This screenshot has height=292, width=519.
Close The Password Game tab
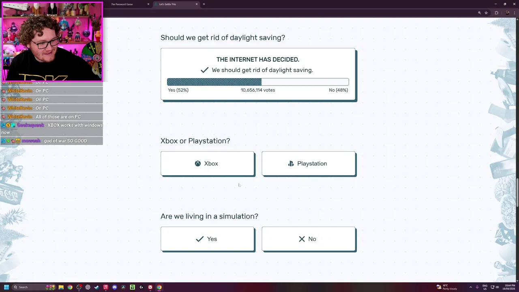tap(148, 4)
